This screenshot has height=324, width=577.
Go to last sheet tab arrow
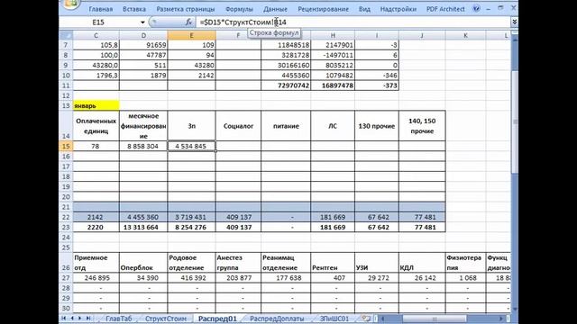(x=88, y=318)
